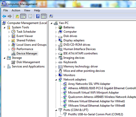Viewport: 136px width, 117px height.
Task: Toggle Show/Hide Action Pane toolbar icon
Action: (44, 16)
